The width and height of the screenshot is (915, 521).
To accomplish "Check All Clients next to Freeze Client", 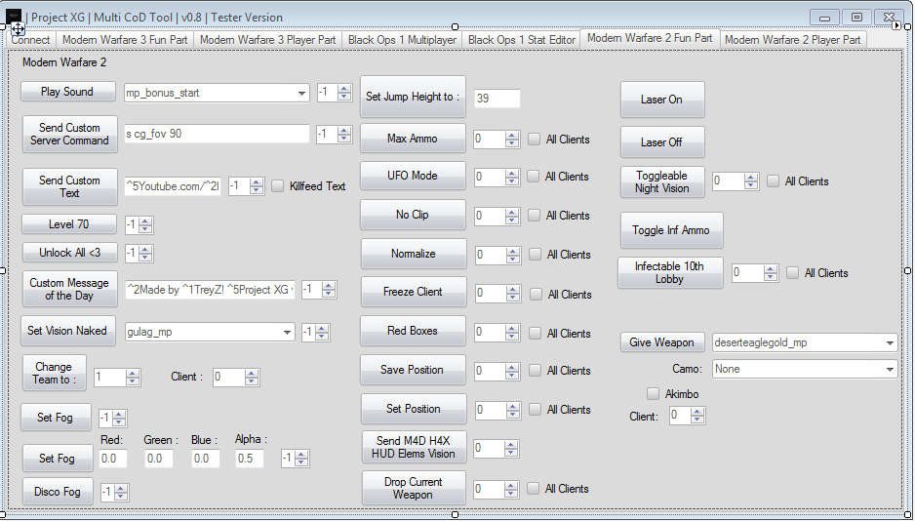I will (x=536, y=295).
